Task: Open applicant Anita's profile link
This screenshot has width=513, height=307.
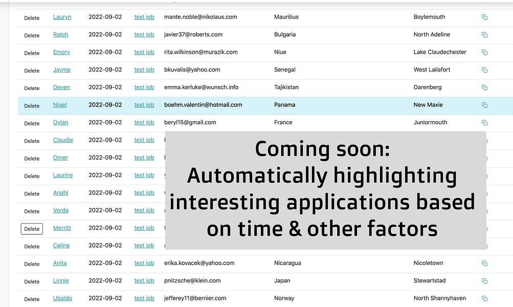Action: [60, 263]
